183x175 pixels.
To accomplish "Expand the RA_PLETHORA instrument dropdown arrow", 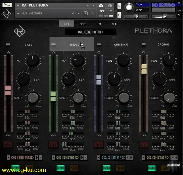I will [18, 6].
